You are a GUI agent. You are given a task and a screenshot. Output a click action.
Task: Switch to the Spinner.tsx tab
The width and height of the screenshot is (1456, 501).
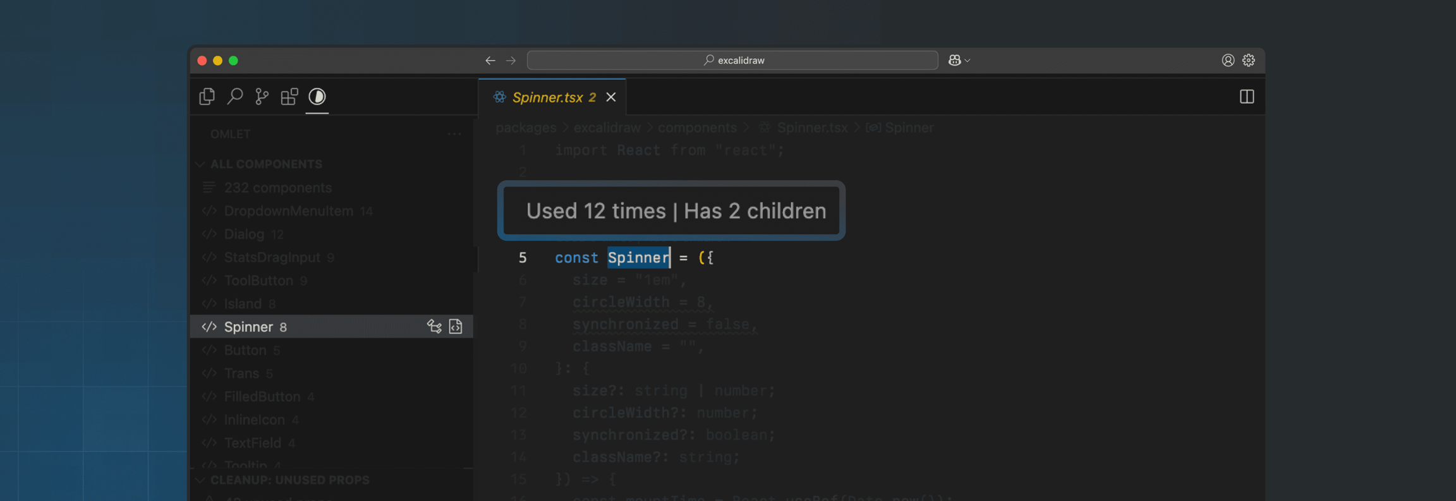click(547, 97)
